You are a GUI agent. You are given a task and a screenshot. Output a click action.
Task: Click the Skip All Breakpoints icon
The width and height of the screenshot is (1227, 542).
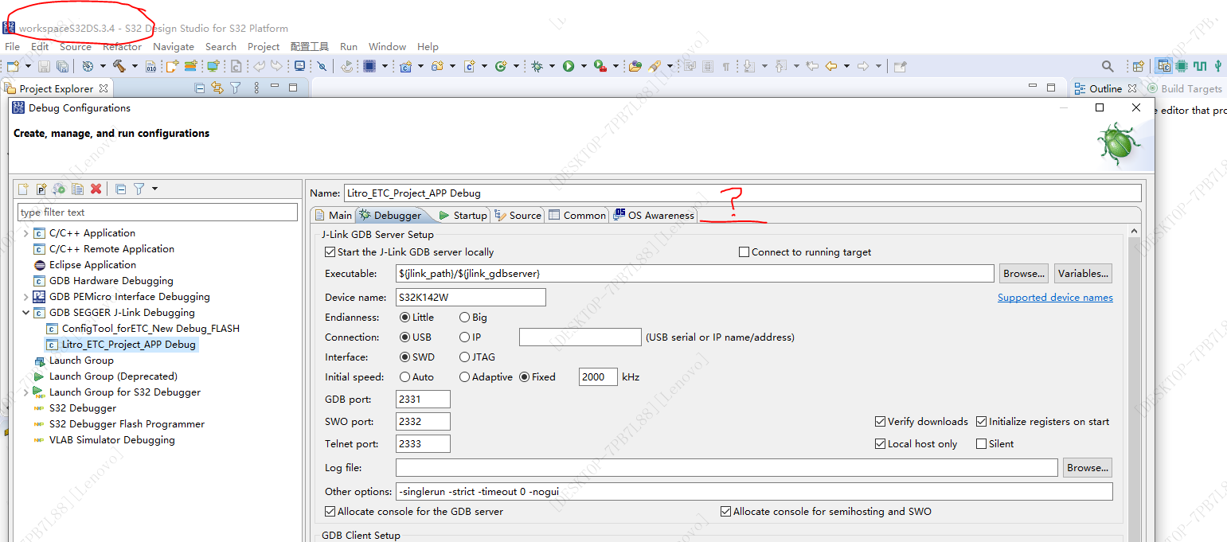click(x=322, y=66)
